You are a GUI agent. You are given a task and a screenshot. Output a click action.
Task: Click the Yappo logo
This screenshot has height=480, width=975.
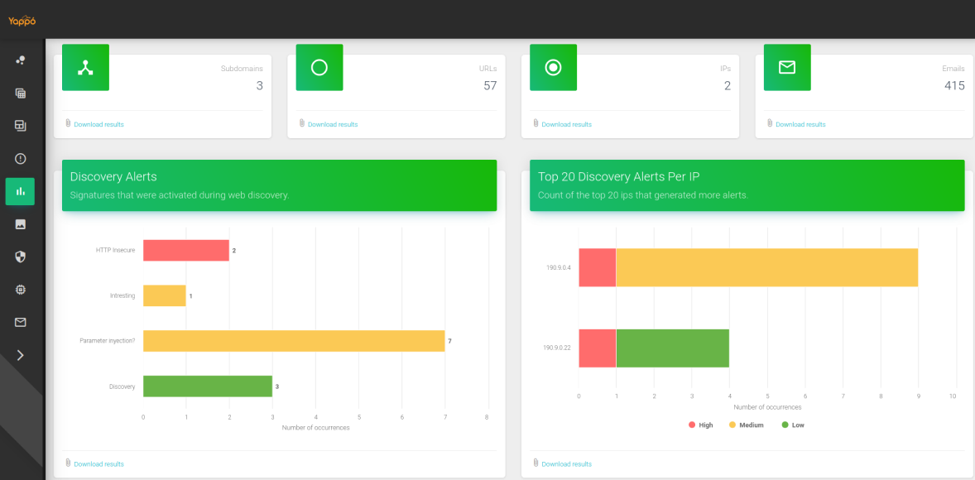(22, 21)
